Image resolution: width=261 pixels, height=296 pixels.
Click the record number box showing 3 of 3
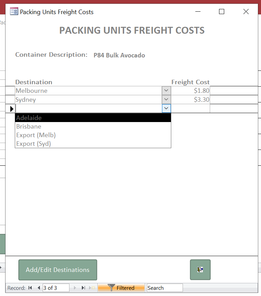tap(56, 288)
